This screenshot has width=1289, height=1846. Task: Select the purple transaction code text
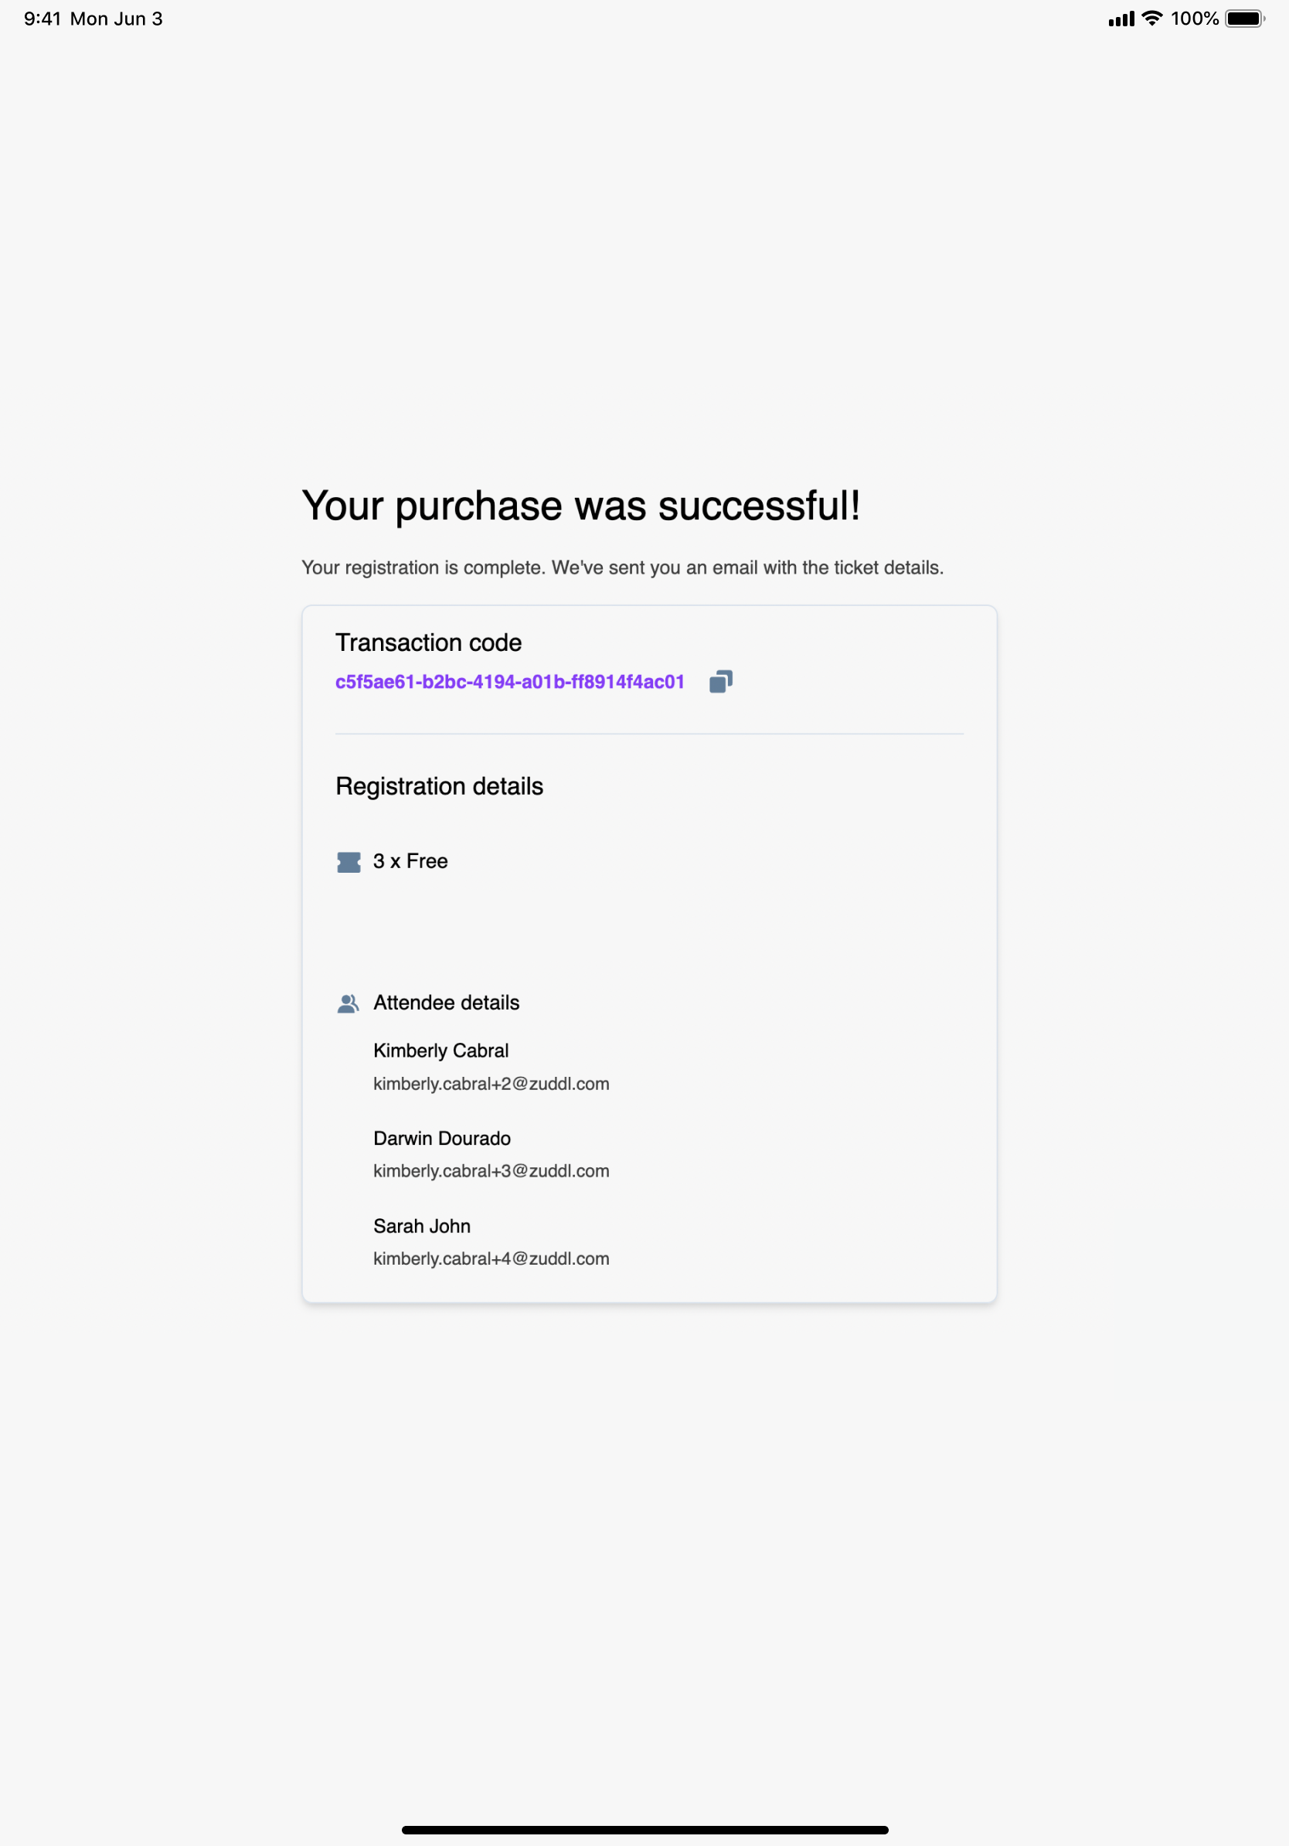pos(509,682)
